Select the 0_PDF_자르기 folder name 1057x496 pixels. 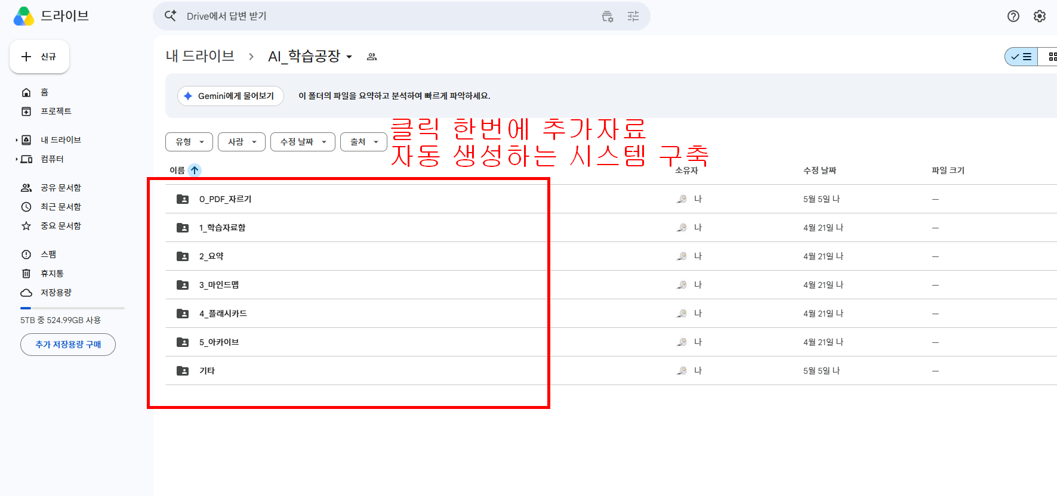tap(225, 199)
